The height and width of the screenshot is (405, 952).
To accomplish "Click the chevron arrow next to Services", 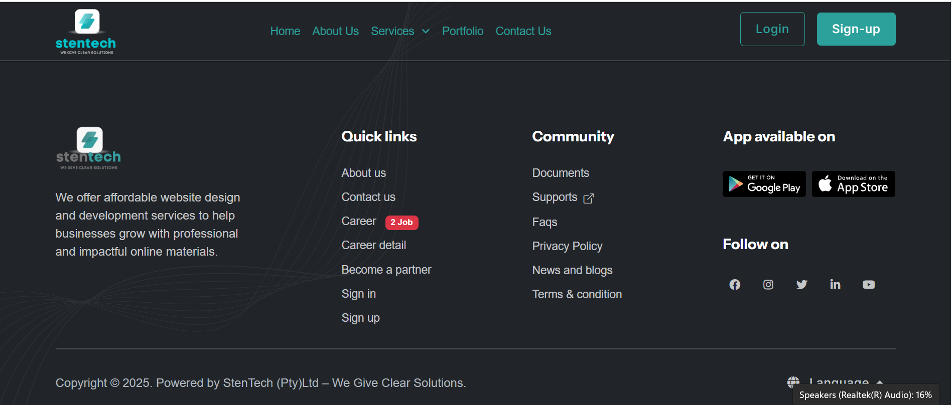I will [426, 32].
